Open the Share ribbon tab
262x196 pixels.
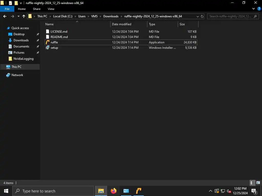(37, 9)
